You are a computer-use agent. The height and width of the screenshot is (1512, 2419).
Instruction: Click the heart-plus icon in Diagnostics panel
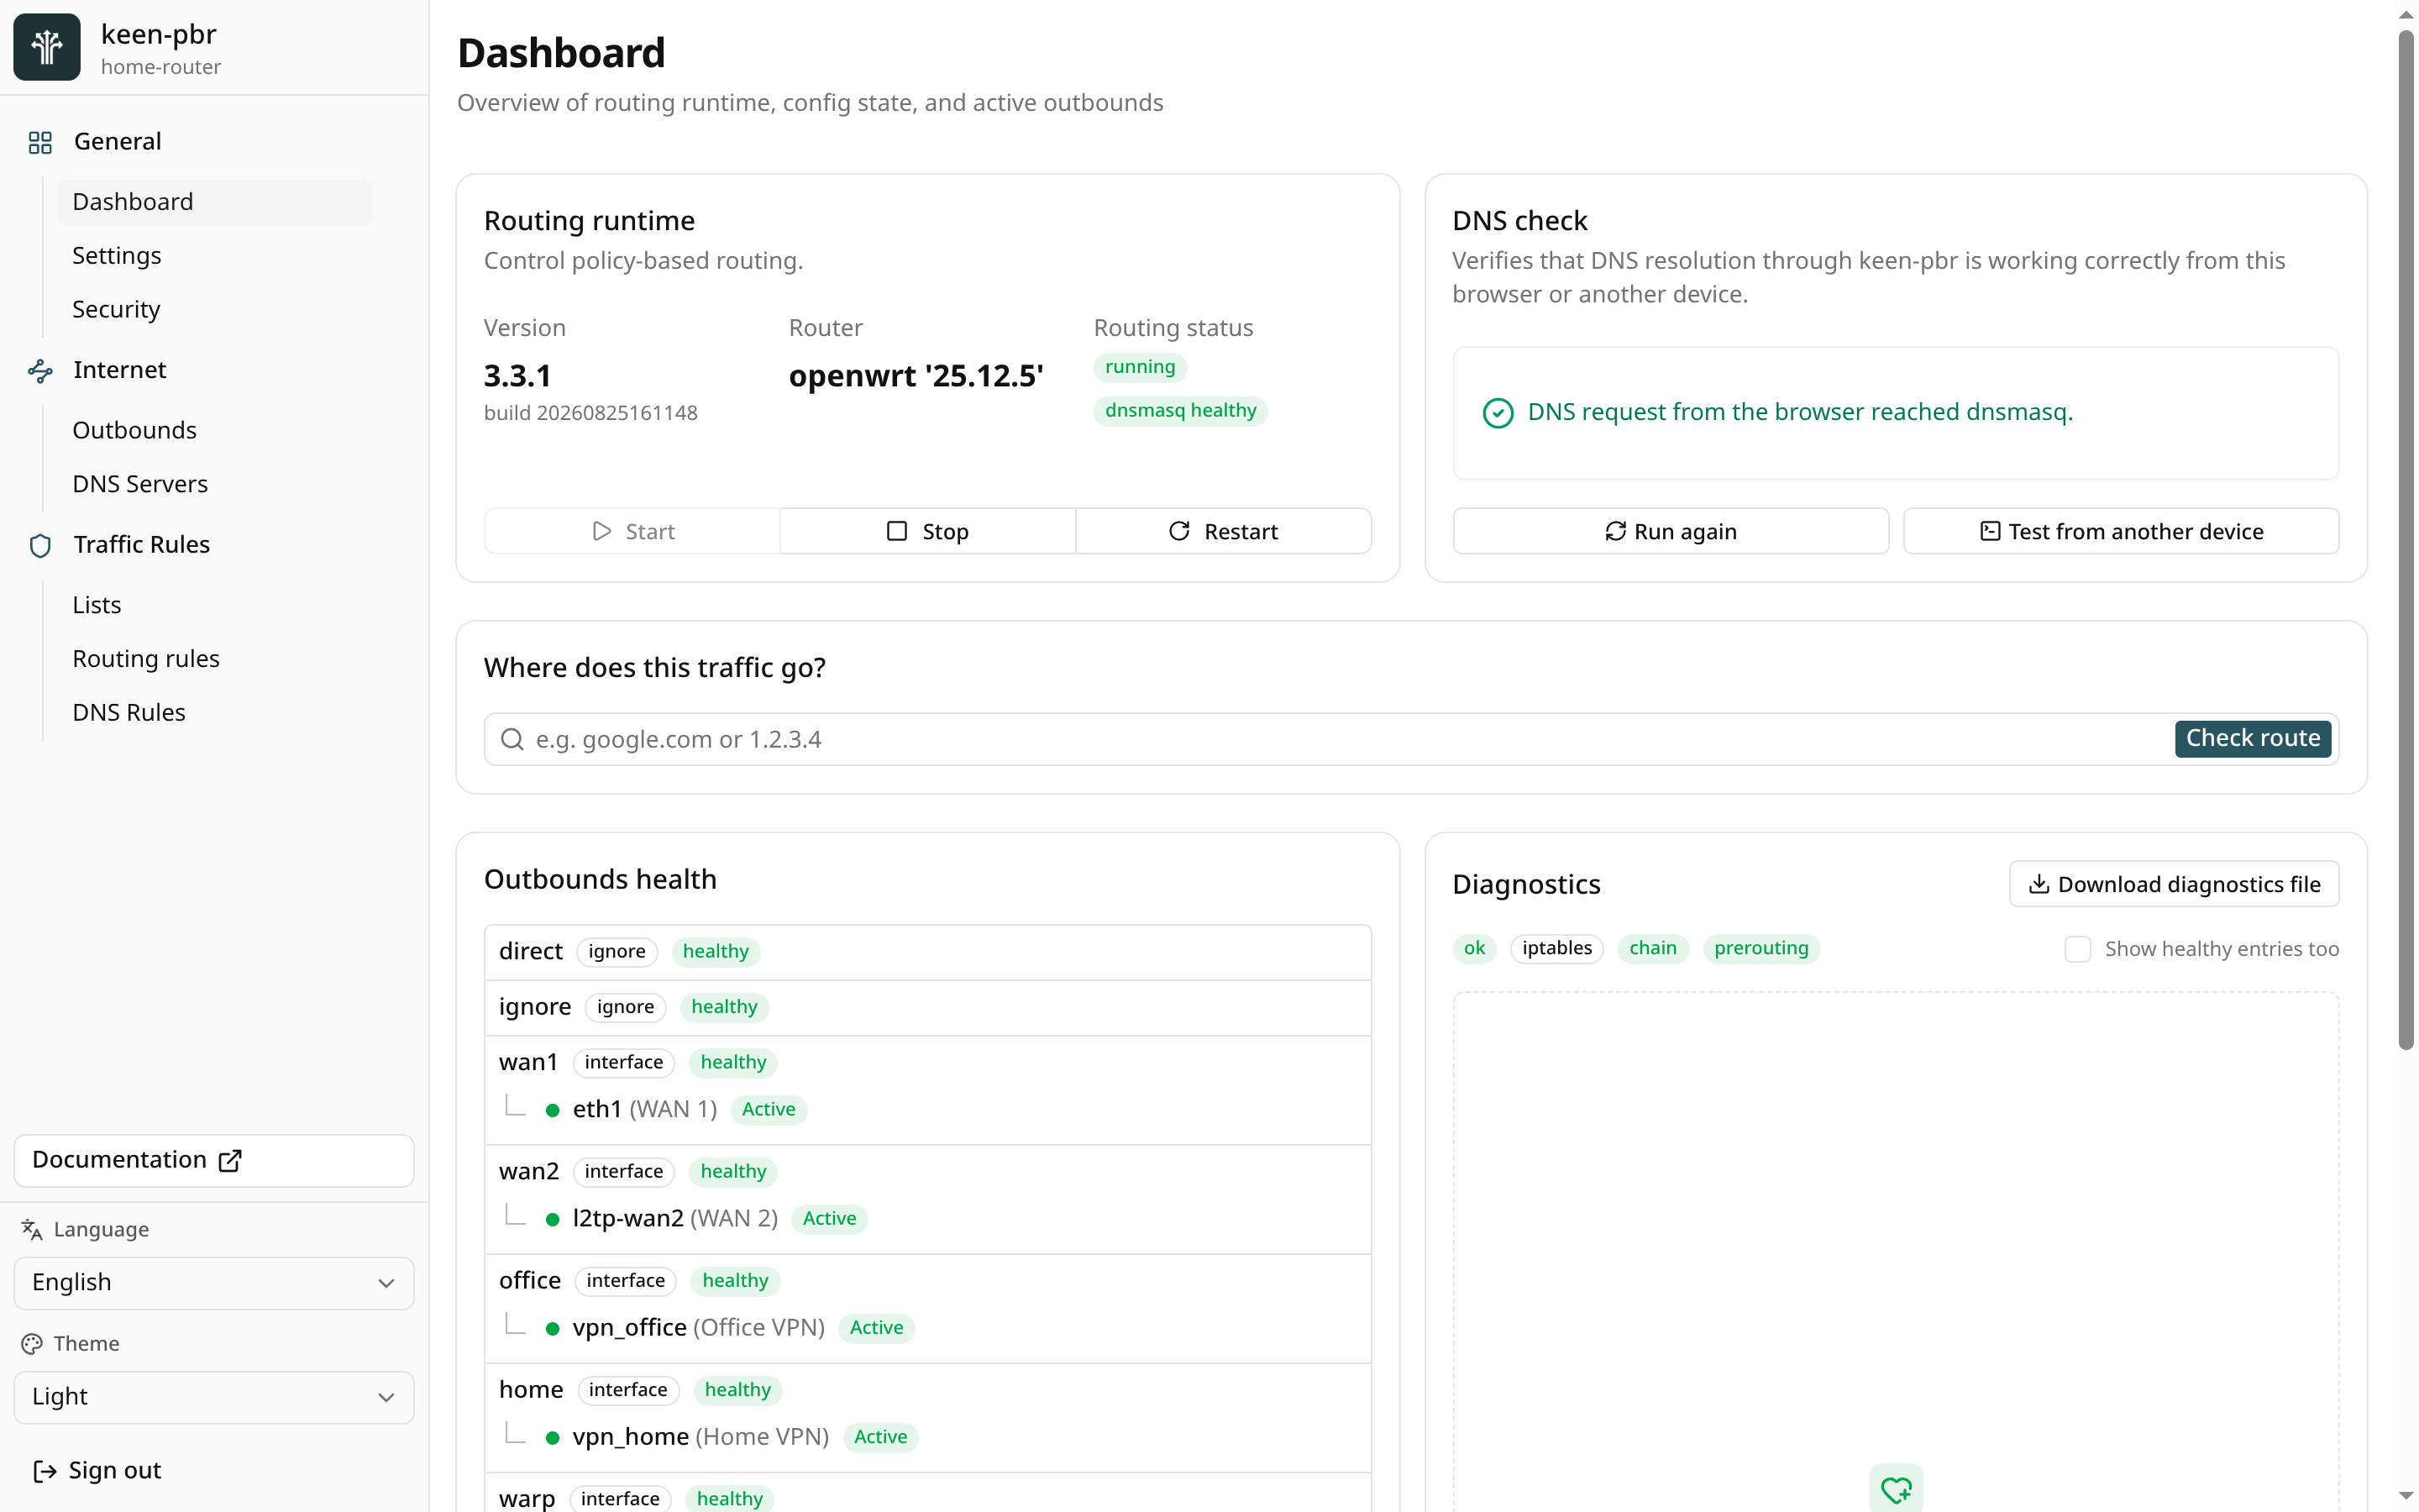pyautogui.click(x=1895, y=1489)
